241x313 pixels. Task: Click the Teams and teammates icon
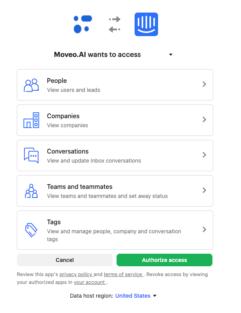[x=31, y=191]
